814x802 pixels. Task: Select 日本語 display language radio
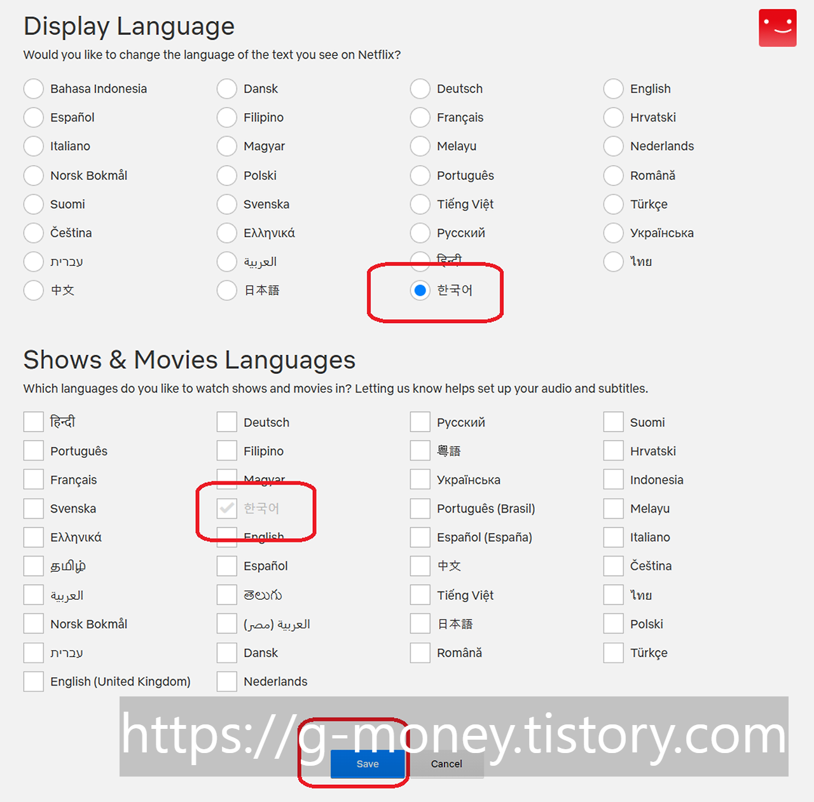pos(227,291)
